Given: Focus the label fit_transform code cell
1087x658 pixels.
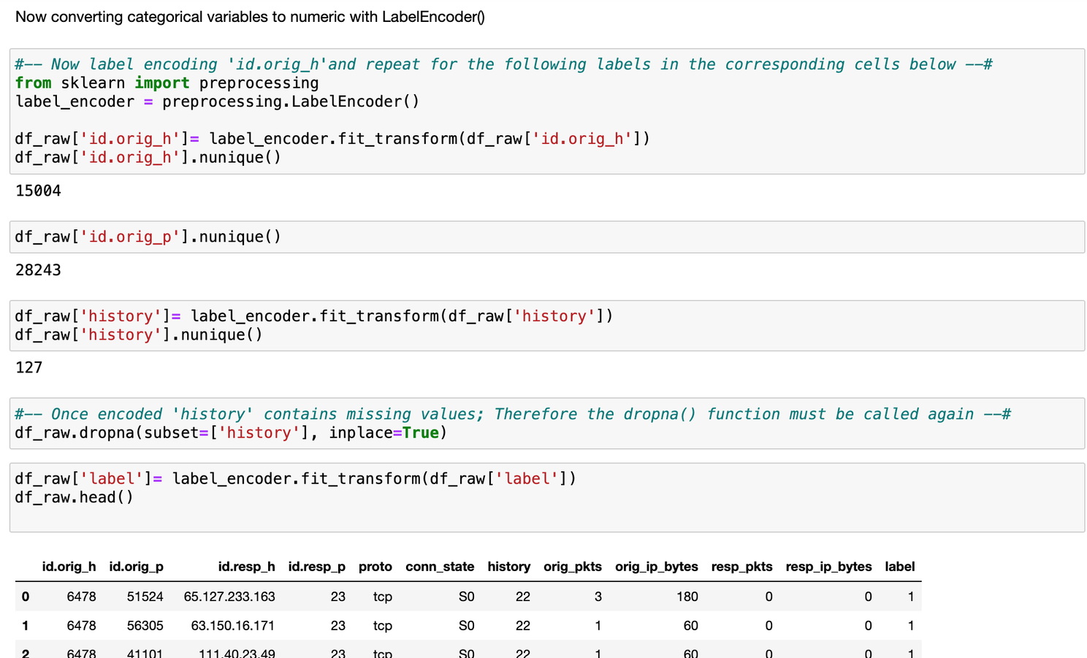Looking at the screenshot, I should pyautogui.click(x=546, y=497).
